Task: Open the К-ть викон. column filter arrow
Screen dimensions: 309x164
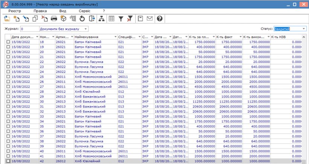Action: 268,37
